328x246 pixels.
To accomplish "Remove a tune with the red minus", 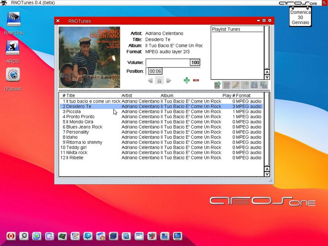I will click(x=196, y=80).
